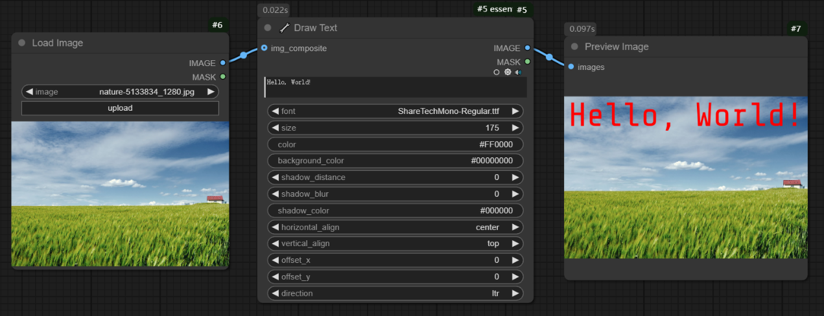Collapse the Draw Text node via its dot
Image resolution: width=824 pixels, height=316 pixels.
coord(268,28)
